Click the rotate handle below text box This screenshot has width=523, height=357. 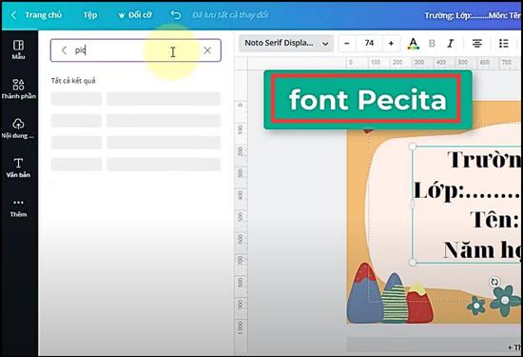(x=494, y=282)
